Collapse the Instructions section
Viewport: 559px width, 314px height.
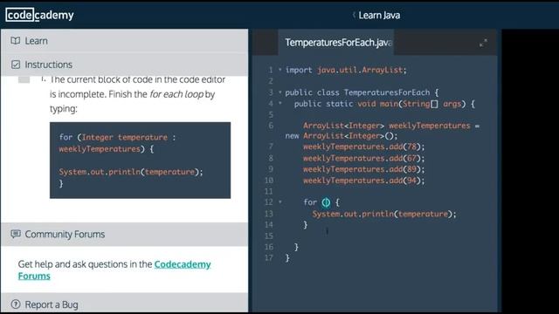coord(124,65)
